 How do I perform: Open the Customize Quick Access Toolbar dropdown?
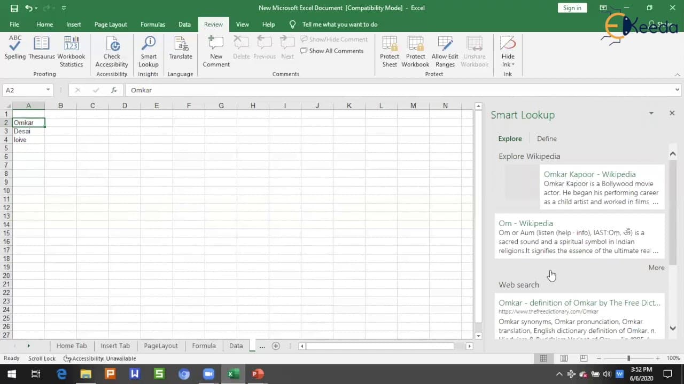[64, 8]
